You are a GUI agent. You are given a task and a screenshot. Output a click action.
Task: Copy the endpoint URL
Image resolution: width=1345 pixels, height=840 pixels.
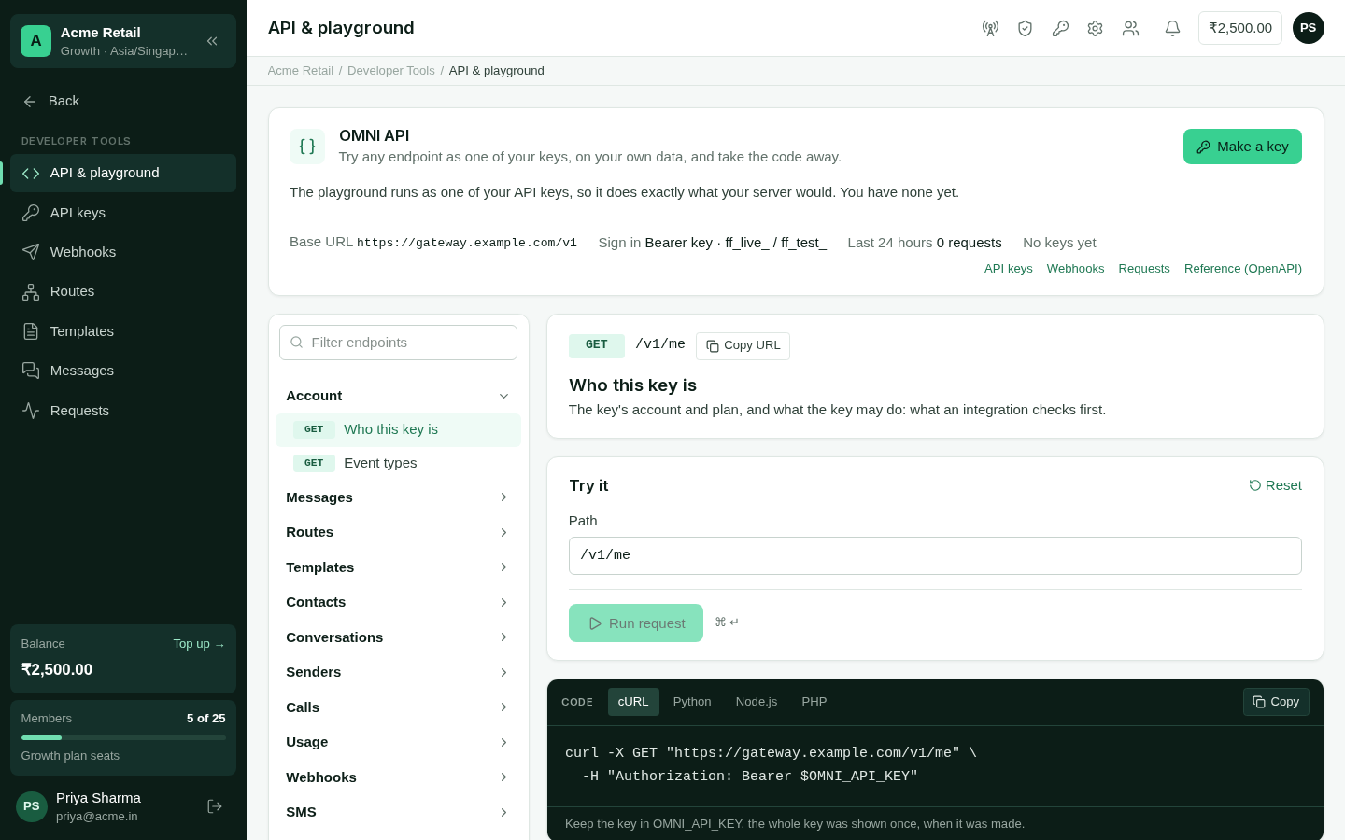point(743,346)
